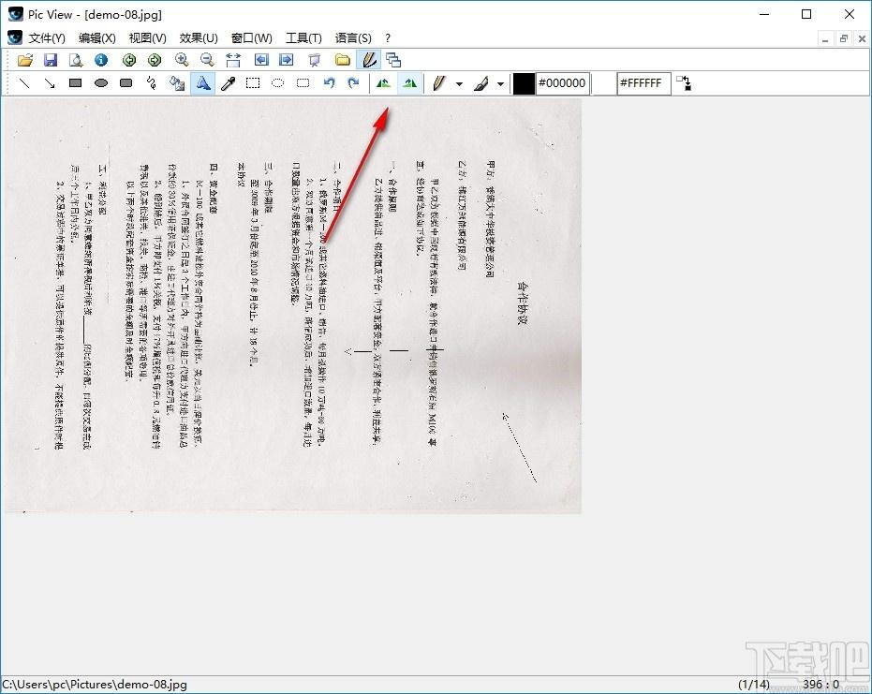Select the brush style tool
The height and width of the screenshot is (694, 872).
point(481,83)
